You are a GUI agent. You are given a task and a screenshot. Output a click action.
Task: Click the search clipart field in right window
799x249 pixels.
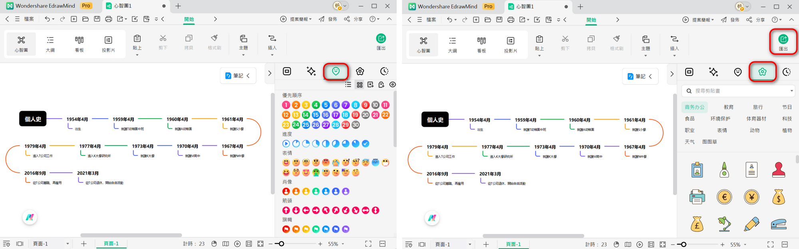tap(738, 91)
